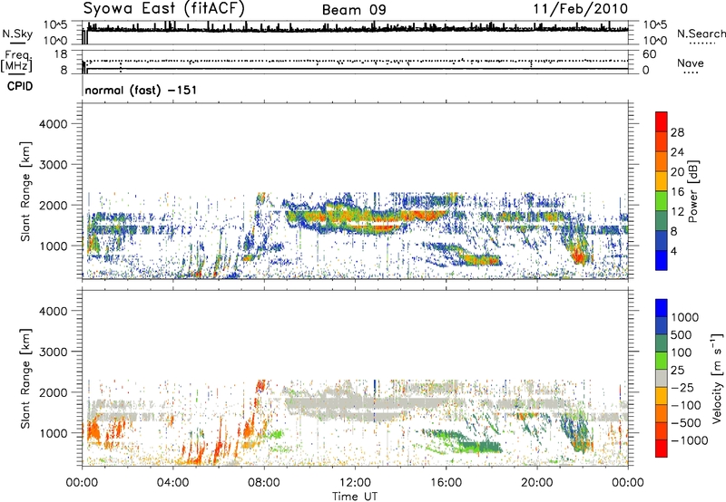Click the blue top segment of Velocity colorbar
Image resolution: width=726 pixels, height=502 pixels.
point(662,308)
